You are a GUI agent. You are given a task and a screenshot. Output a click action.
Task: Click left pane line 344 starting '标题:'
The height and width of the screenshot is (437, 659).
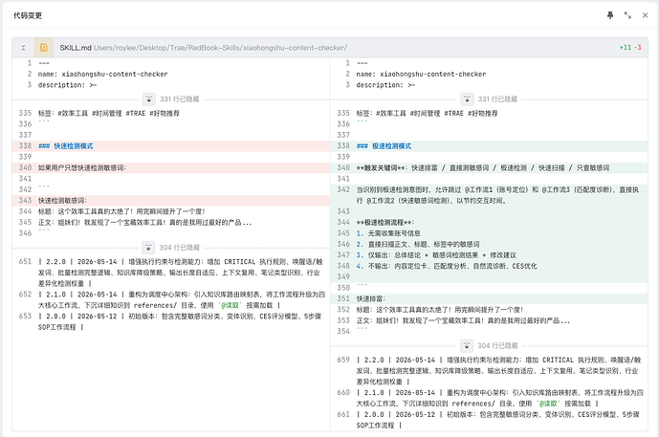pos(121,211)
